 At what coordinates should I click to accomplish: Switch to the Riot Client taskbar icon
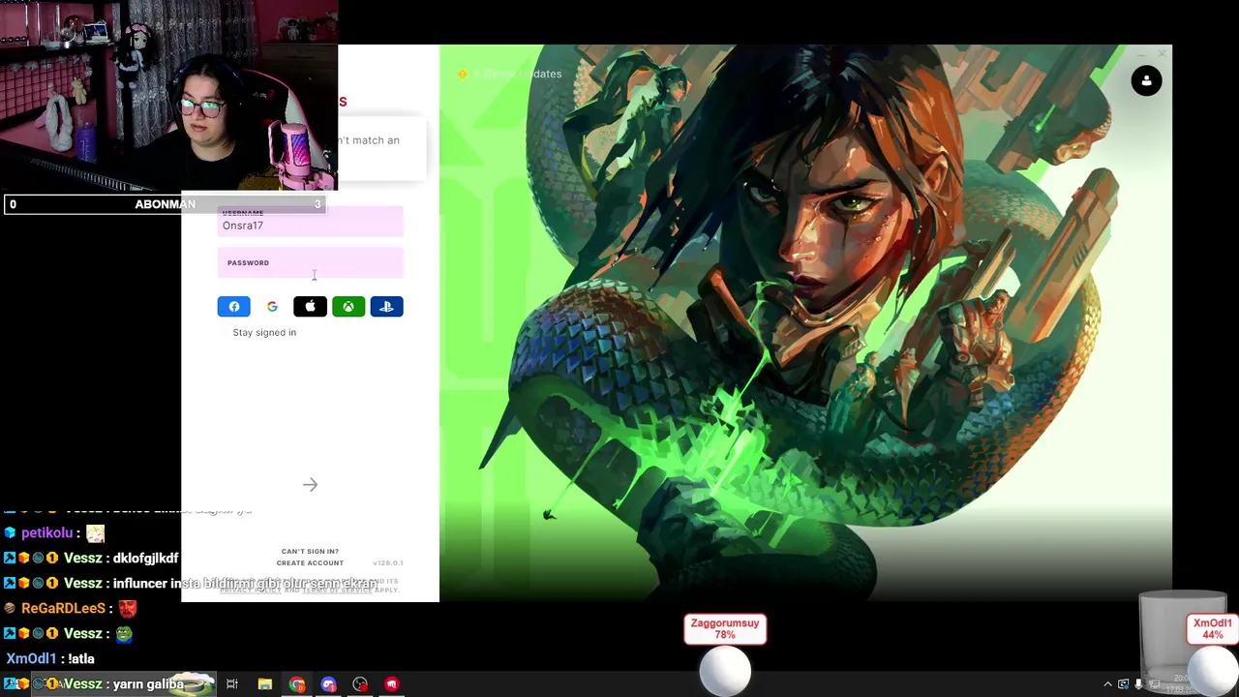[x=391, y=684]
